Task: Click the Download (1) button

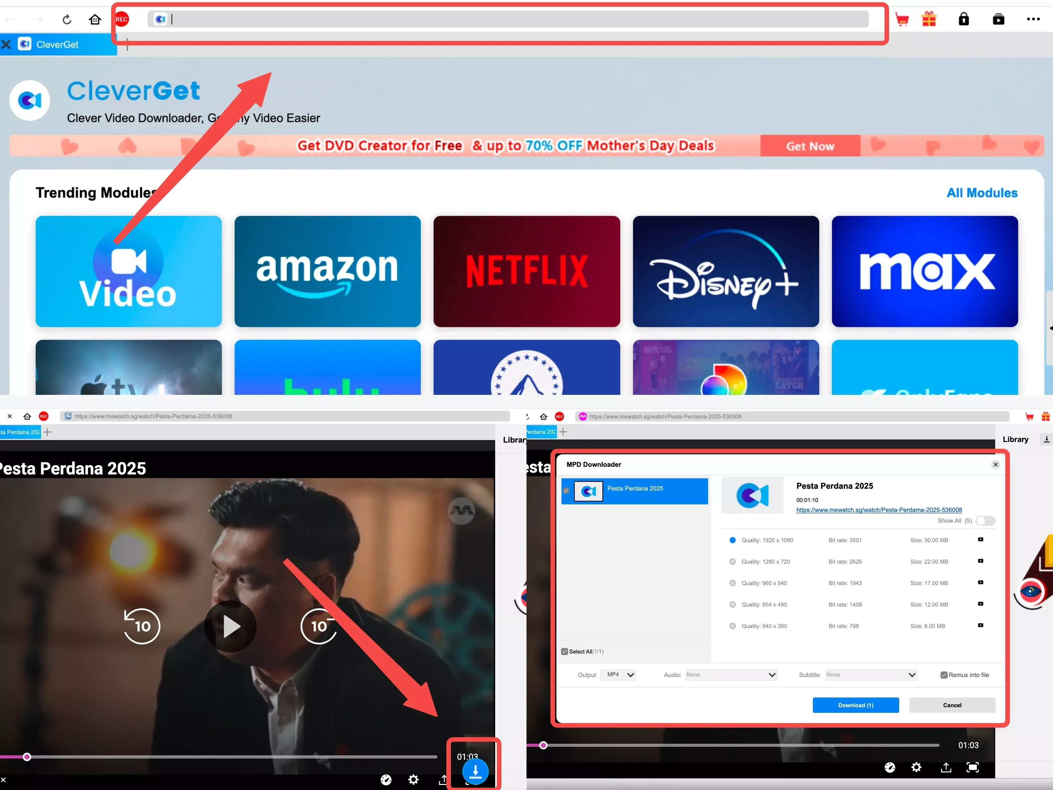Action: click(855, 705)
